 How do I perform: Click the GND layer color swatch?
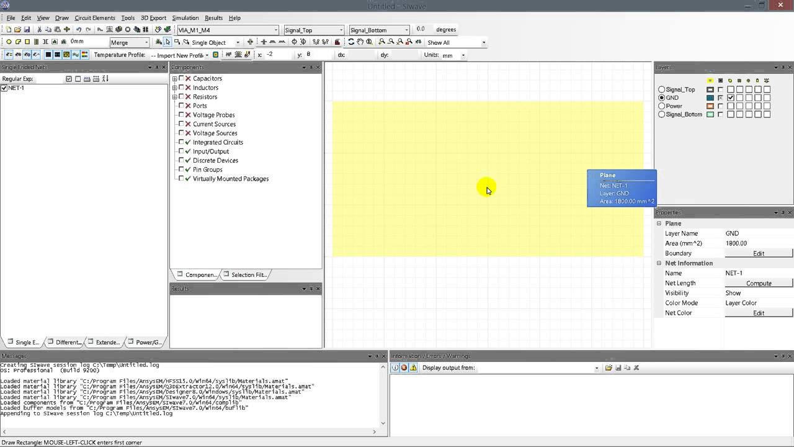710,98
